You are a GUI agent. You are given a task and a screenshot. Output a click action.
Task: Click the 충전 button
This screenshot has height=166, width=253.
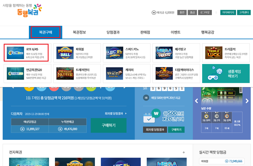(x=182, y=12)
